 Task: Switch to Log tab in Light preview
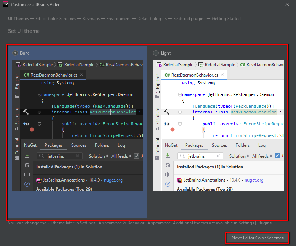tap(262, 145)
